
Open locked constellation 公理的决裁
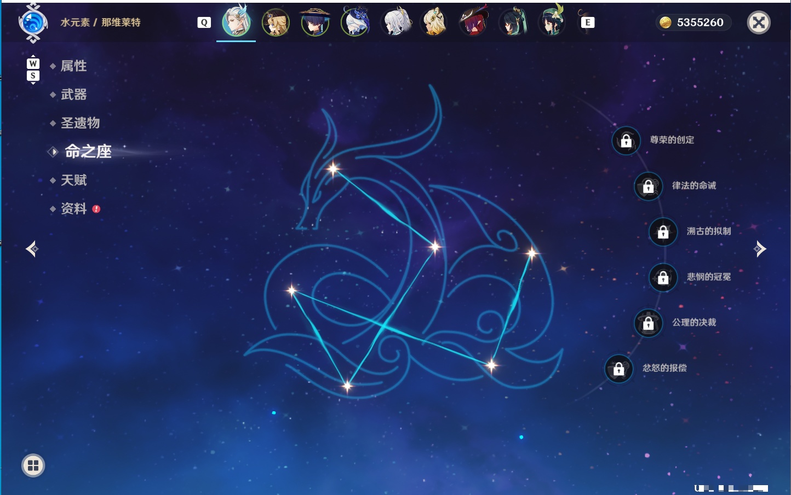(649, 323)
